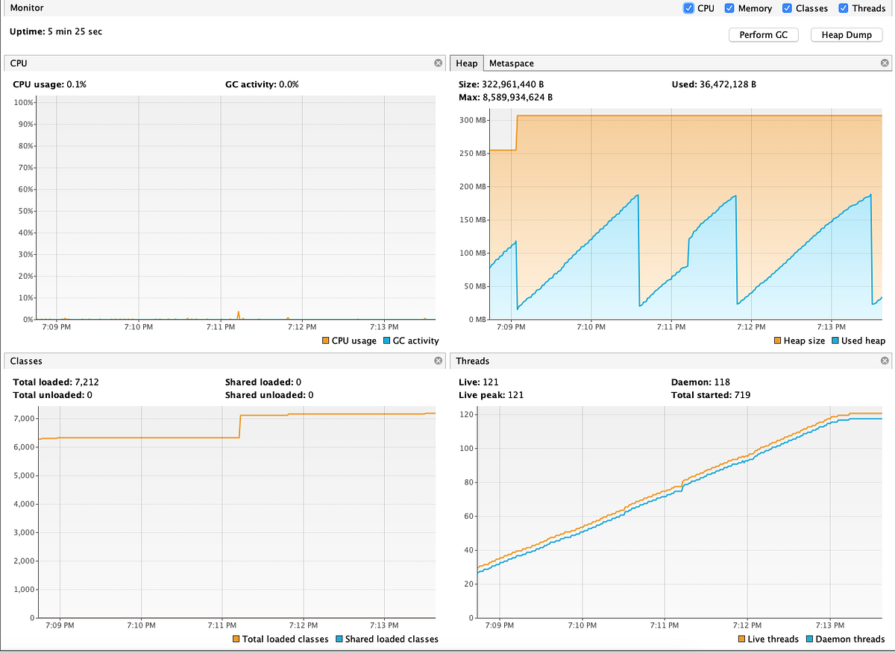Click the heap Used: 36,472,128 B text
Screen dimensions: 895x653
pos(714,84)
